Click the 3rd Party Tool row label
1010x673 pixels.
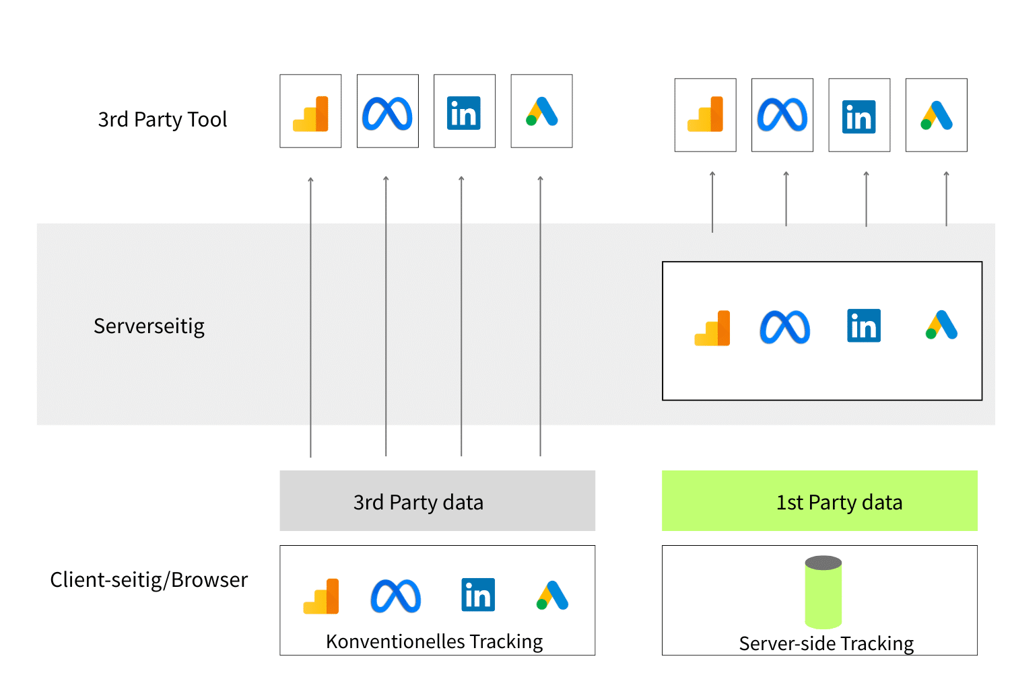162,120
